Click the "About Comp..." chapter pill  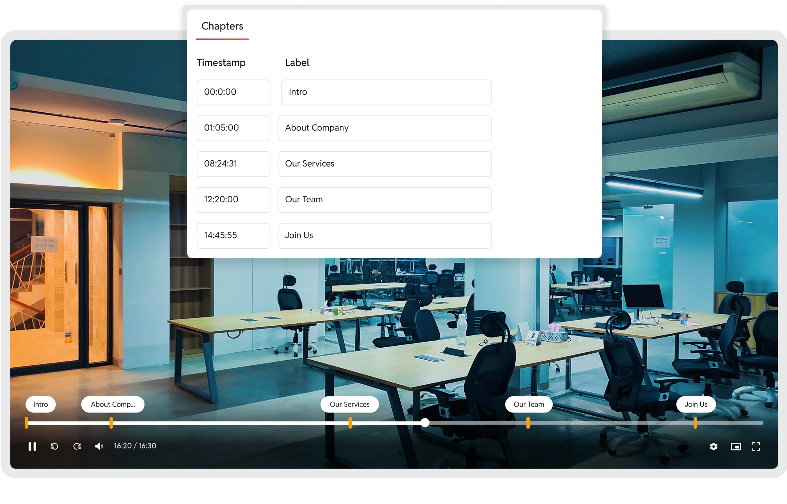[x=113, y=404]
